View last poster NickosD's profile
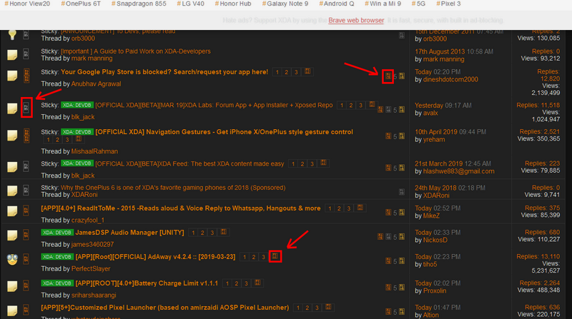The image size is (572, 319). coord(435,240)
